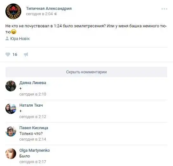Click the Apple device icon by timestamp
Screen dimensions: 173x166
pos(56,14)
